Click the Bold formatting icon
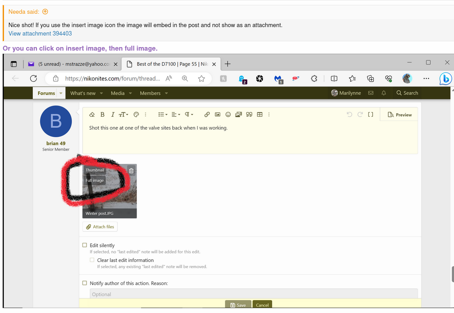Image resolution: width=454 pixels, height=313 pixels. click(103, 115)
